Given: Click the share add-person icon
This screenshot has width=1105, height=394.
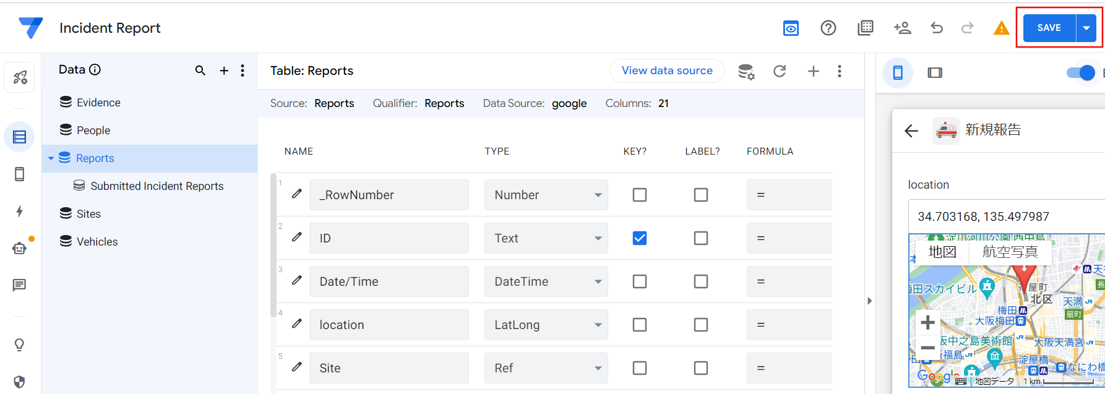Looking at the screenshot, I should [x=902, y=28].
